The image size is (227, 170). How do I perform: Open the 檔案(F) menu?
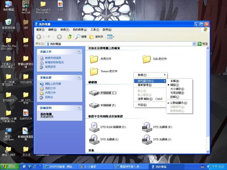coord(40,30)
